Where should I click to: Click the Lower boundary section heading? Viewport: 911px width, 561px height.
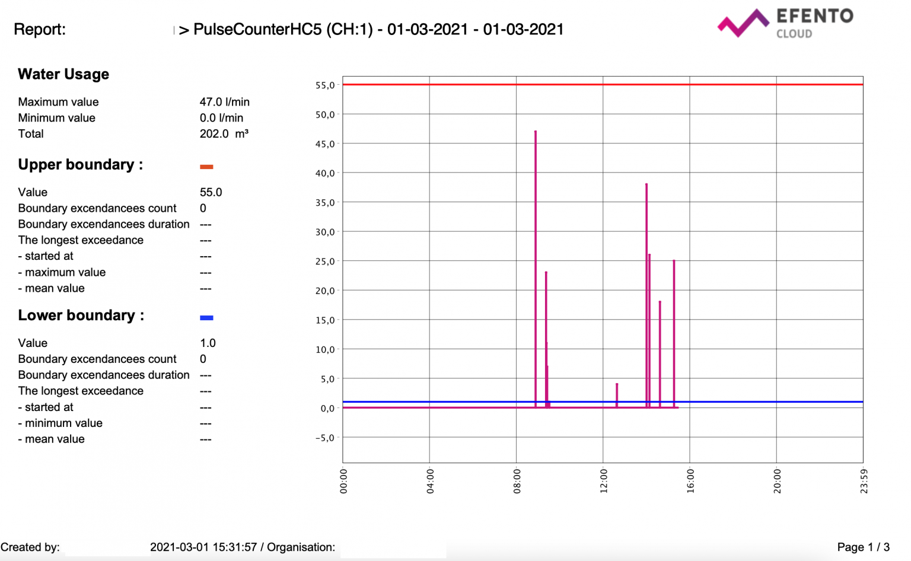(x=79, y=315)
